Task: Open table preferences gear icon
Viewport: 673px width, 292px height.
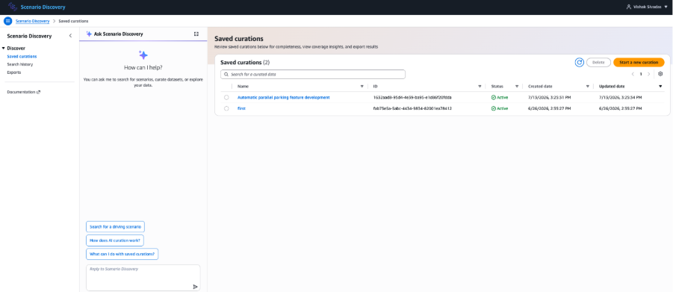Action: (660, 74)
